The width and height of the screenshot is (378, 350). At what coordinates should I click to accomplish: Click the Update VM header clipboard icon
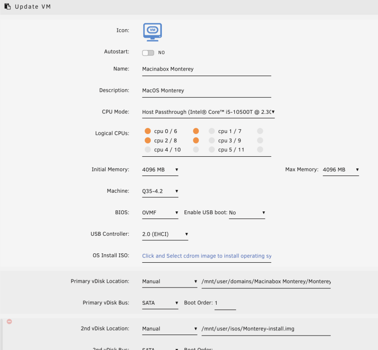coord(7,7)
